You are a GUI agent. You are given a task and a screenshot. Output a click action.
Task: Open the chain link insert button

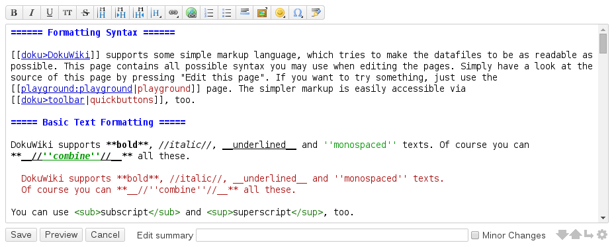[173, 13]
